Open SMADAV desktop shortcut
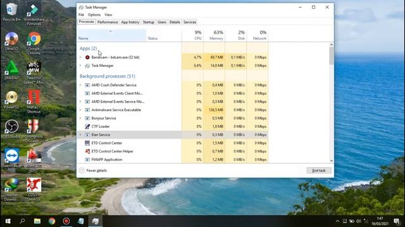Screen dimensions: 405x227 [11, 70]
